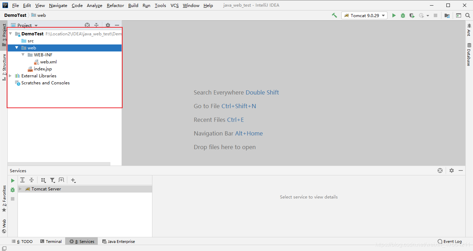The image size is (473, 251).
Task: Open the Navigate menu
Action: point(58,5)
